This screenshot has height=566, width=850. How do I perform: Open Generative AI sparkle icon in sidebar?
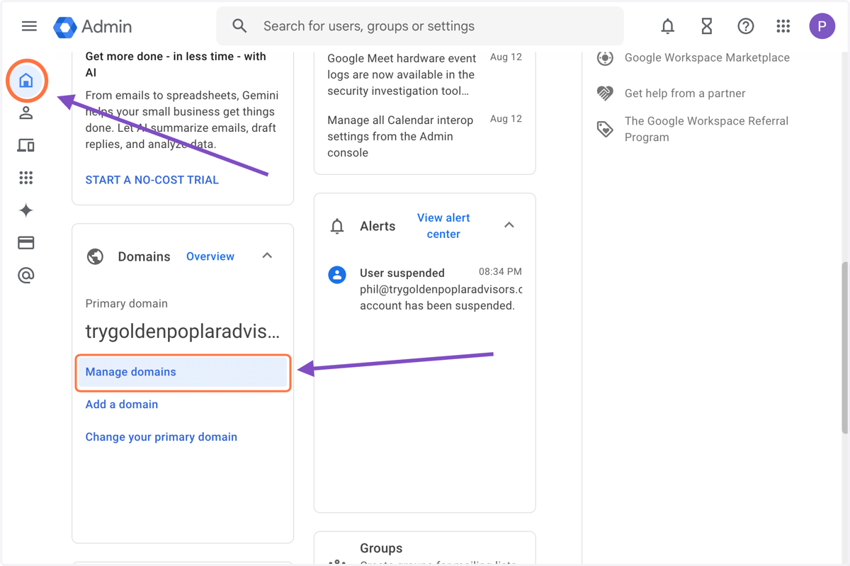(x=26, y=210)
